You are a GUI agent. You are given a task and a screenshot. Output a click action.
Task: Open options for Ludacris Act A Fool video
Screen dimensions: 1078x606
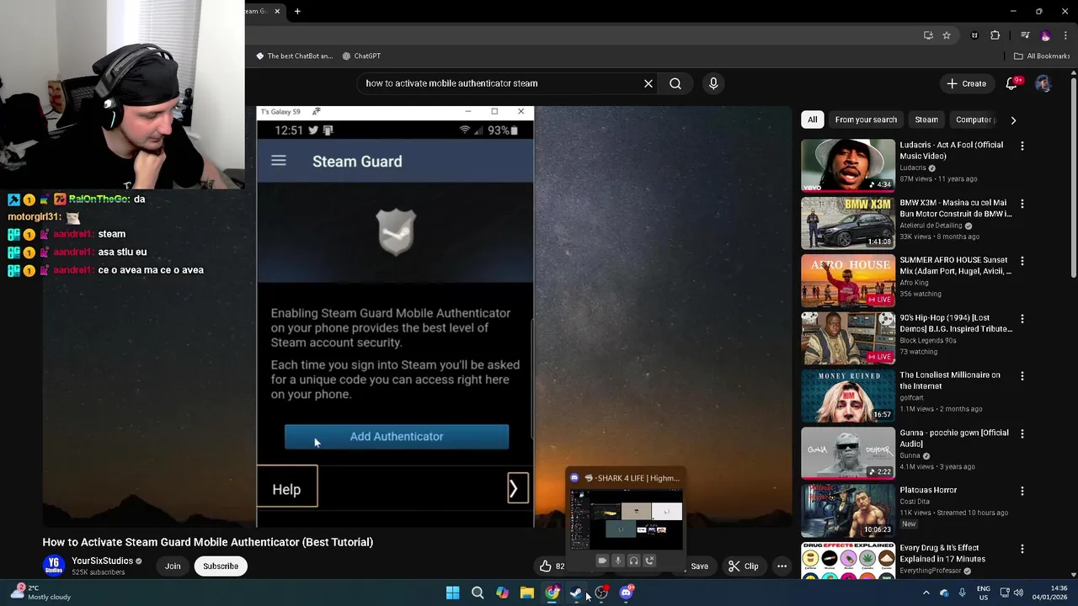click(1022, 146)
